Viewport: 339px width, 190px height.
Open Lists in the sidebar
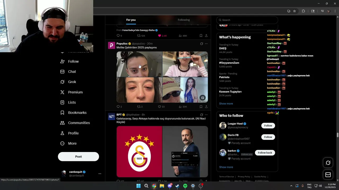point(68,102)
